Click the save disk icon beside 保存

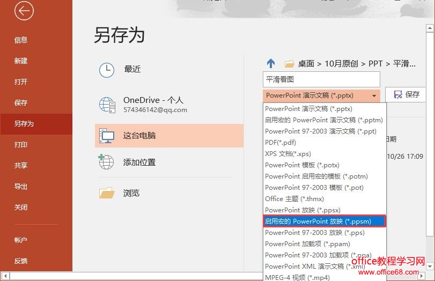pyautogui.click(x=398, y=94)
